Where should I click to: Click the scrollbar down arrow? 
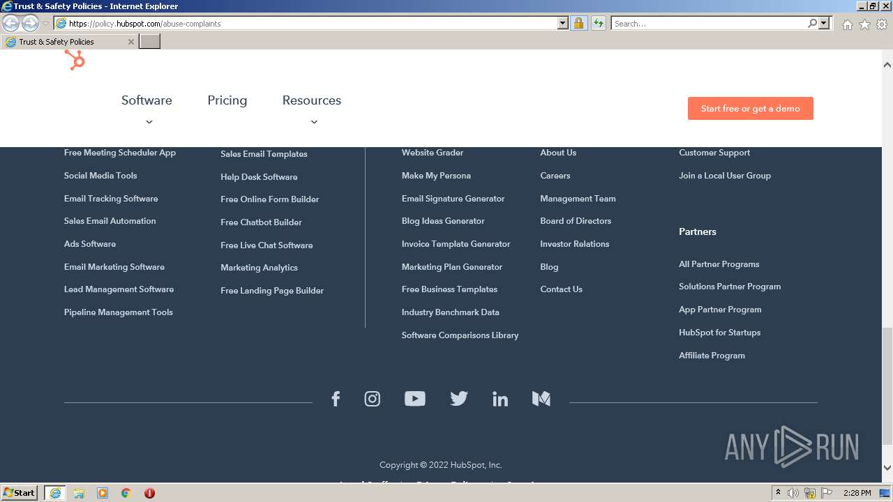[887, 468]
